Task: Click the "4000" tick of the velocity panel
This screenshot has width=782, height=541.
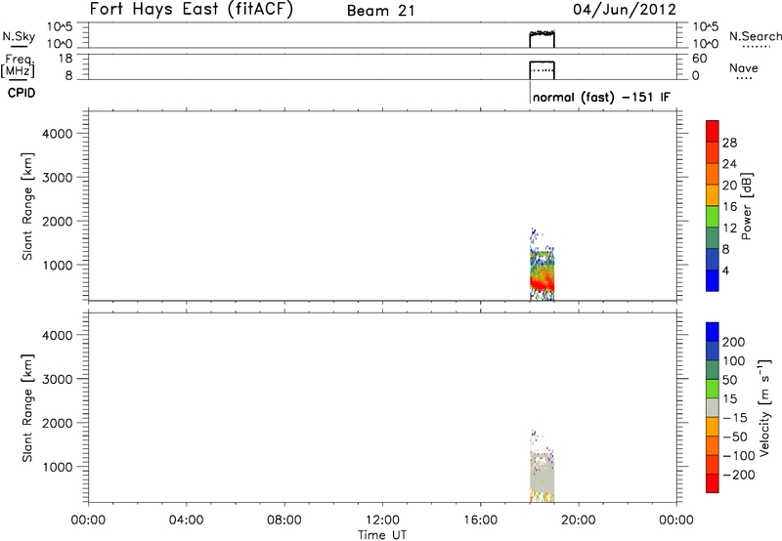Action: tap(57, 335)
